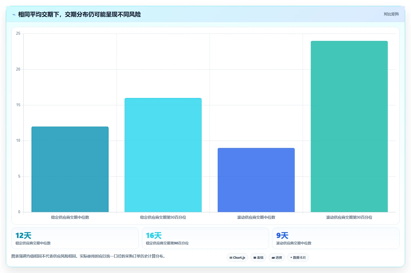Click 稳定供应商交期中位数 caption under 12天

[x=33, y=243]
